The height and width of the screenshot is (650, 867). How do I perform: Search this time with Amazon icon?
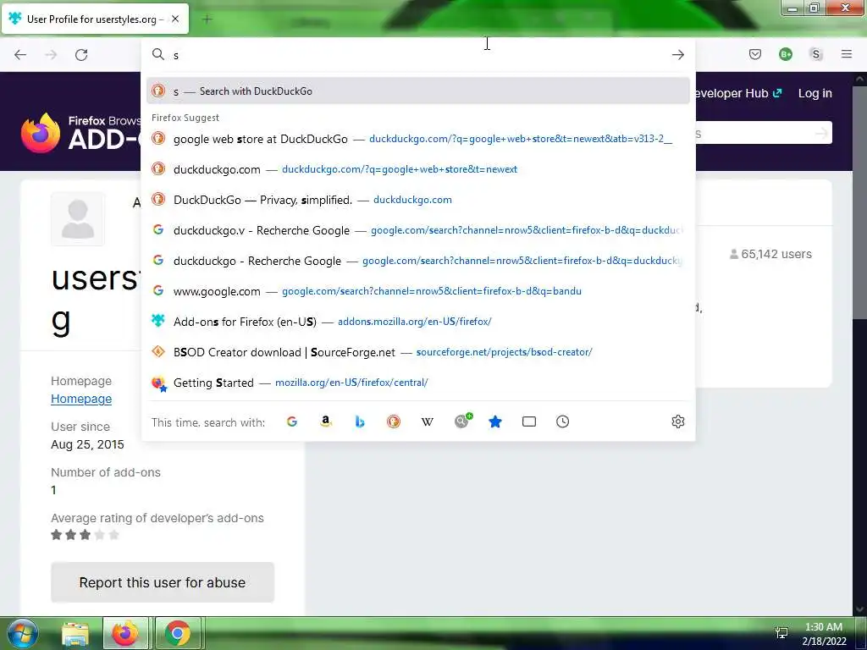[326, 421]
